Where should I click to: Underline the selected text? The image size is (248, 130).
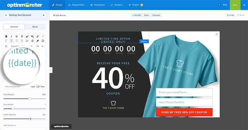(17, 37)
